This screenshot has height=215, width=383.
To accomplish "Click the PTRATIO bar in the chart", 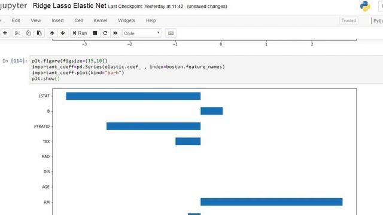I will [x=153, y=126].
